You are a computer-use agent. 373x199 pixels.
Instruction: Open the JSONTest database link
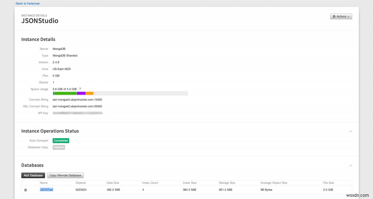tap(47, 190)
